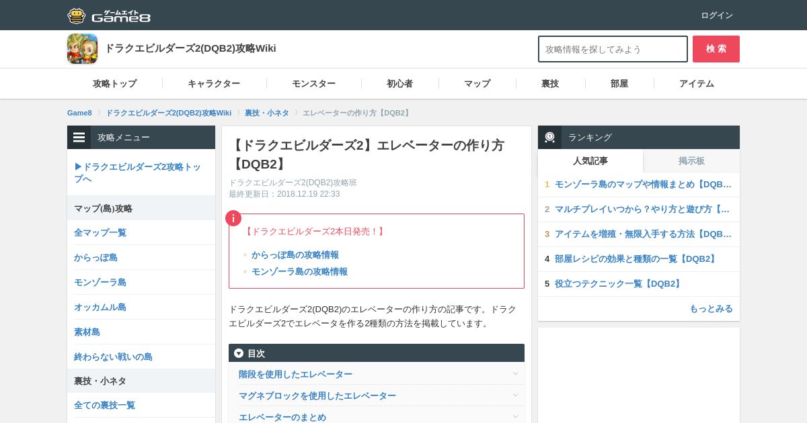Jump to エレベーターのまとめ section
The image size is (807, 423).
coord(282,417)
